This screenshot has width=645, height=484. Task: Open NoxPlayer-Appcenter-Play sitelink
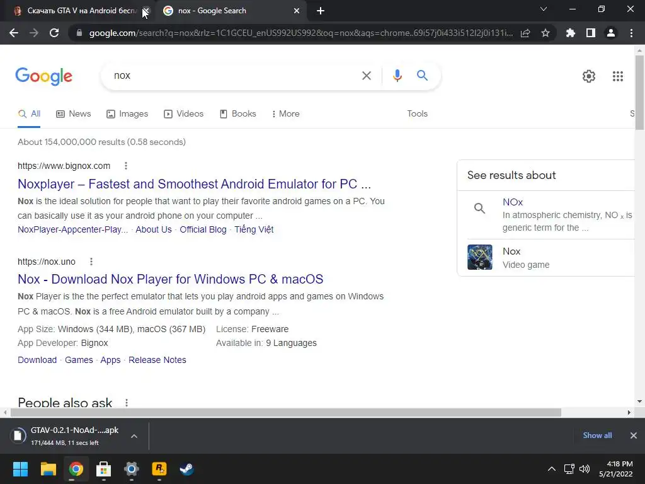[x=73, y=229]
